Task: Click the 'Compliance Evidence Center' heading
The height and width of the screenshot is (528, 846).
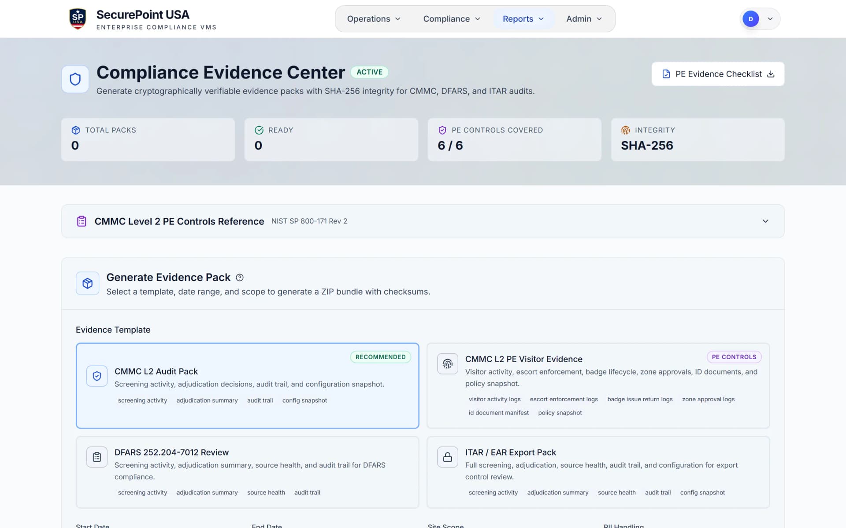Action: click(221, 73)
